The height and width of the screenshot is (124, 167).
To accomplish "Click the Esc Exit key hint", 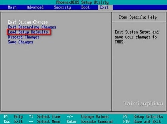I will click(x=13, y=121).
